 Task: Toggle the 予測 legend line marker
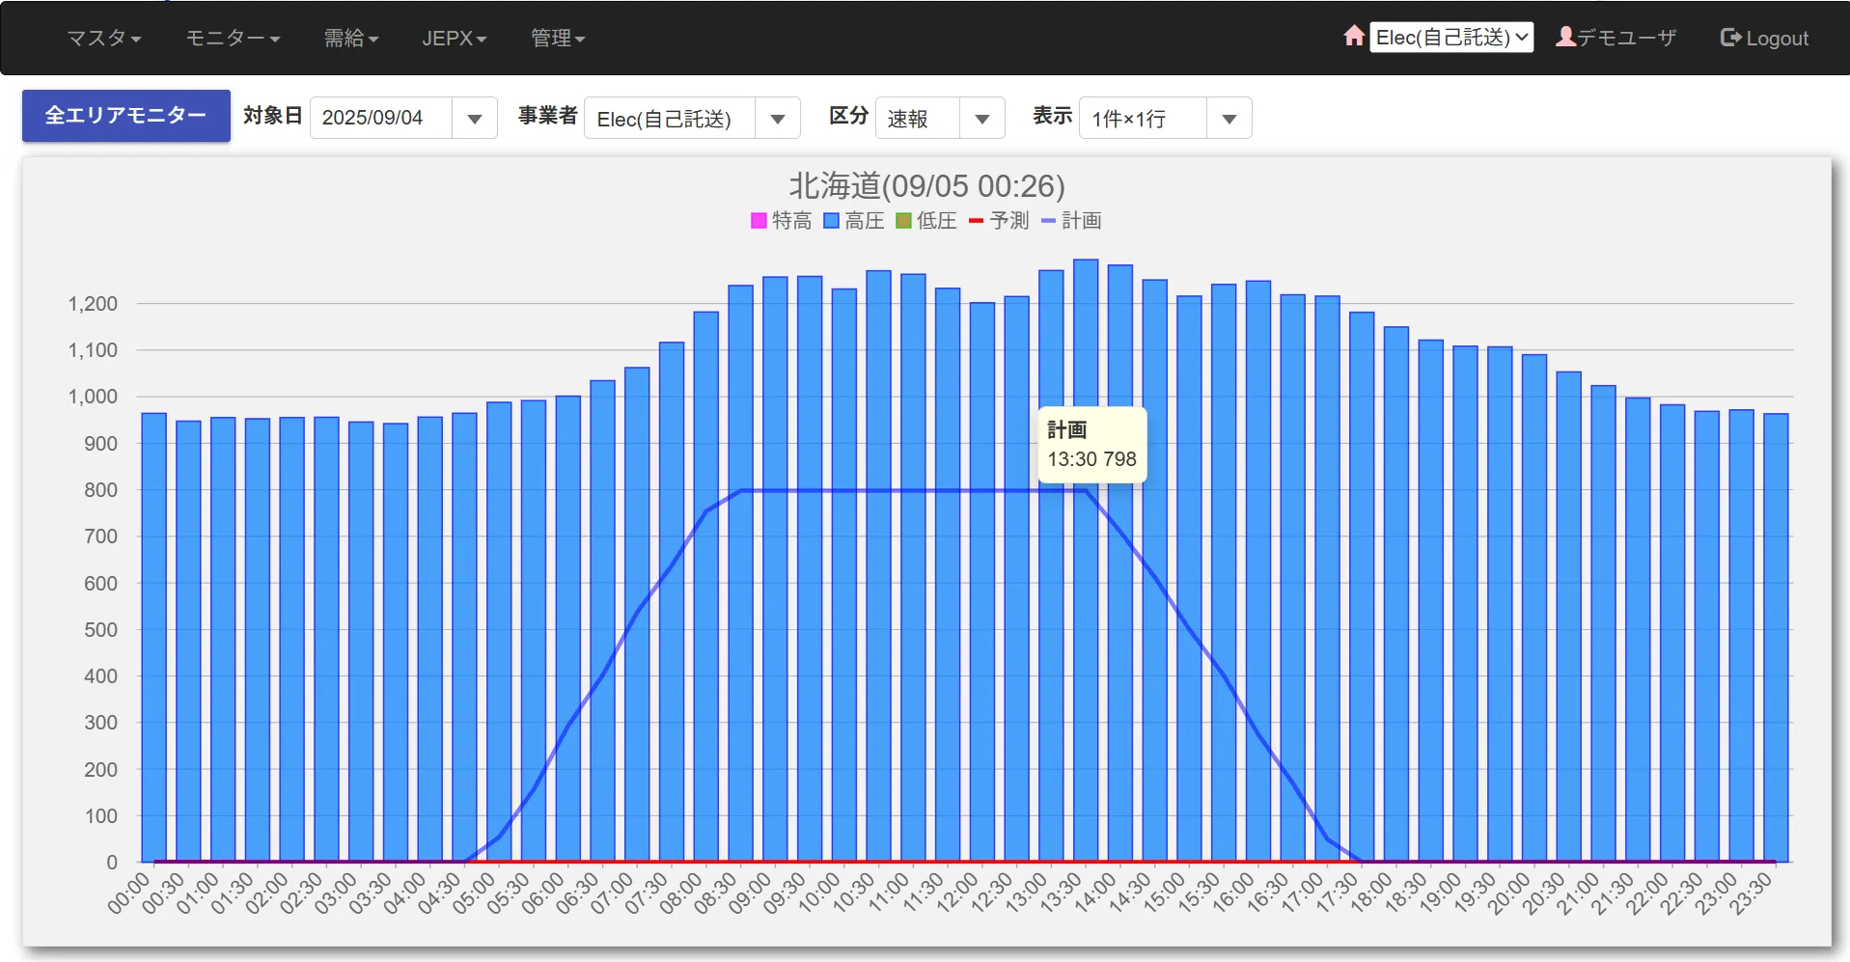[x=976, y=221]
